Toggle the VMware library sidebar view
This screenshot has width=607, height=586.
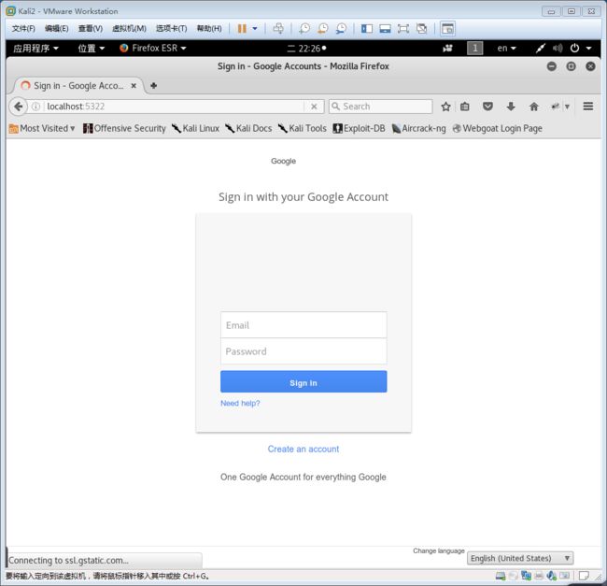[367, 29]
